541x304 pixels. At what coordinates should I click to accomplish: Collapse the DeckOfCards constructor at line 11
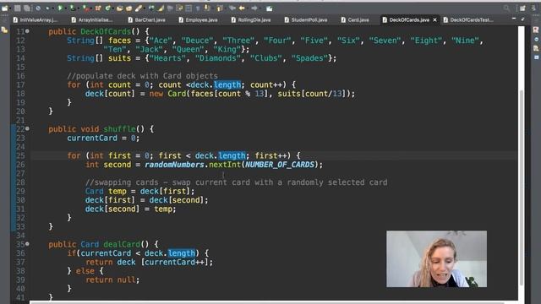(x=27, y=31)
